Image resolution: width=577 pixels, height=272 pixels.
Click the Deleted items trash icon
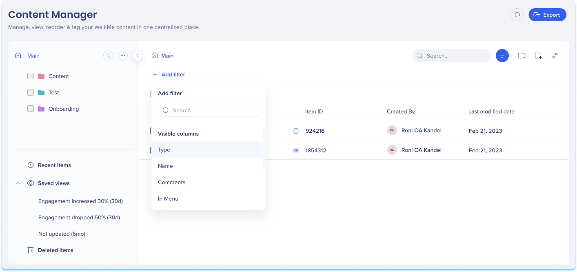[31, 250]
